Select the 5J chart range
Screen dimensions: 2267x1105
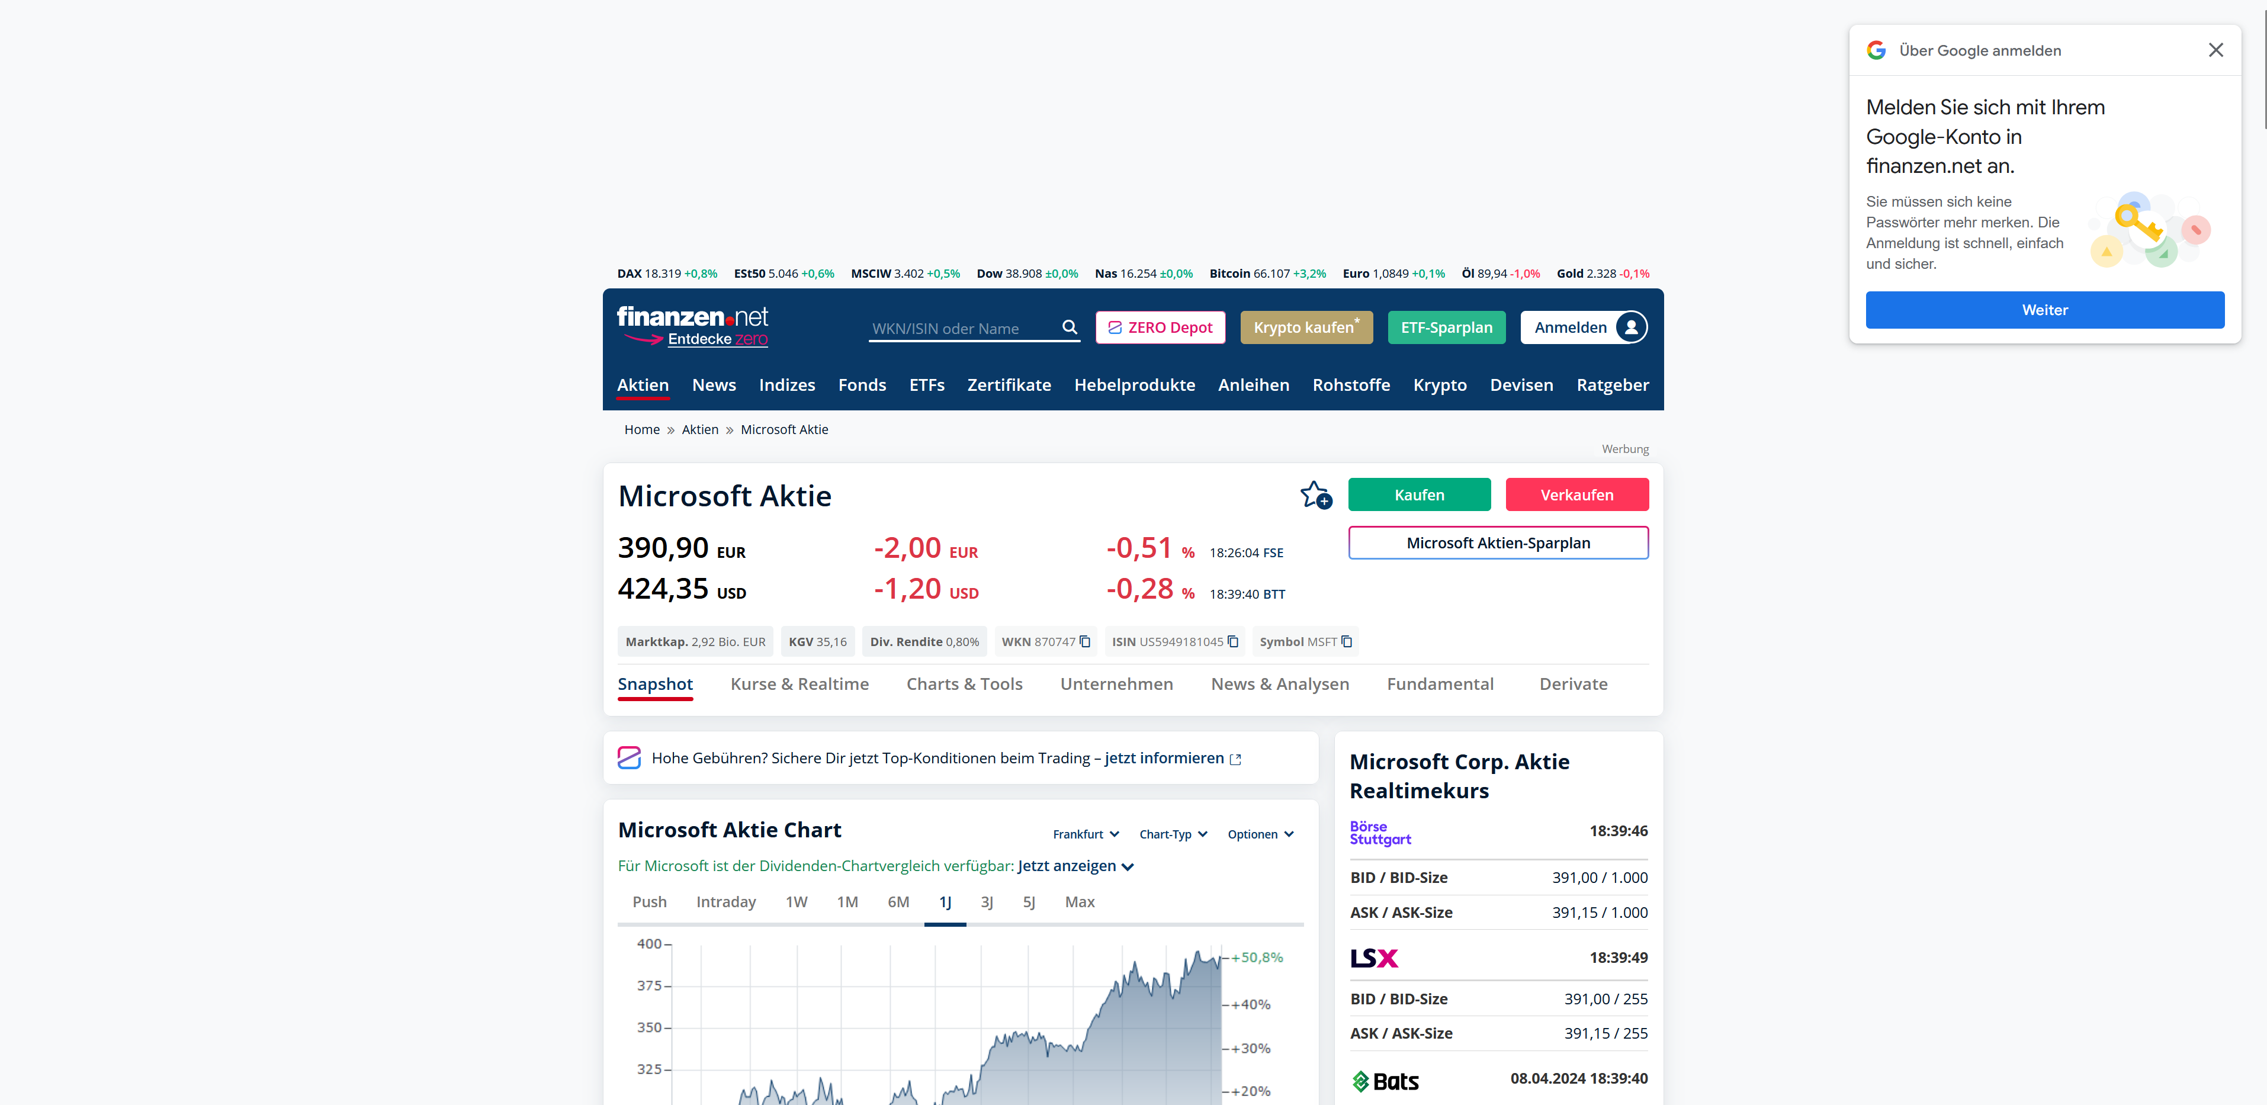click(x=1028, y=902)
